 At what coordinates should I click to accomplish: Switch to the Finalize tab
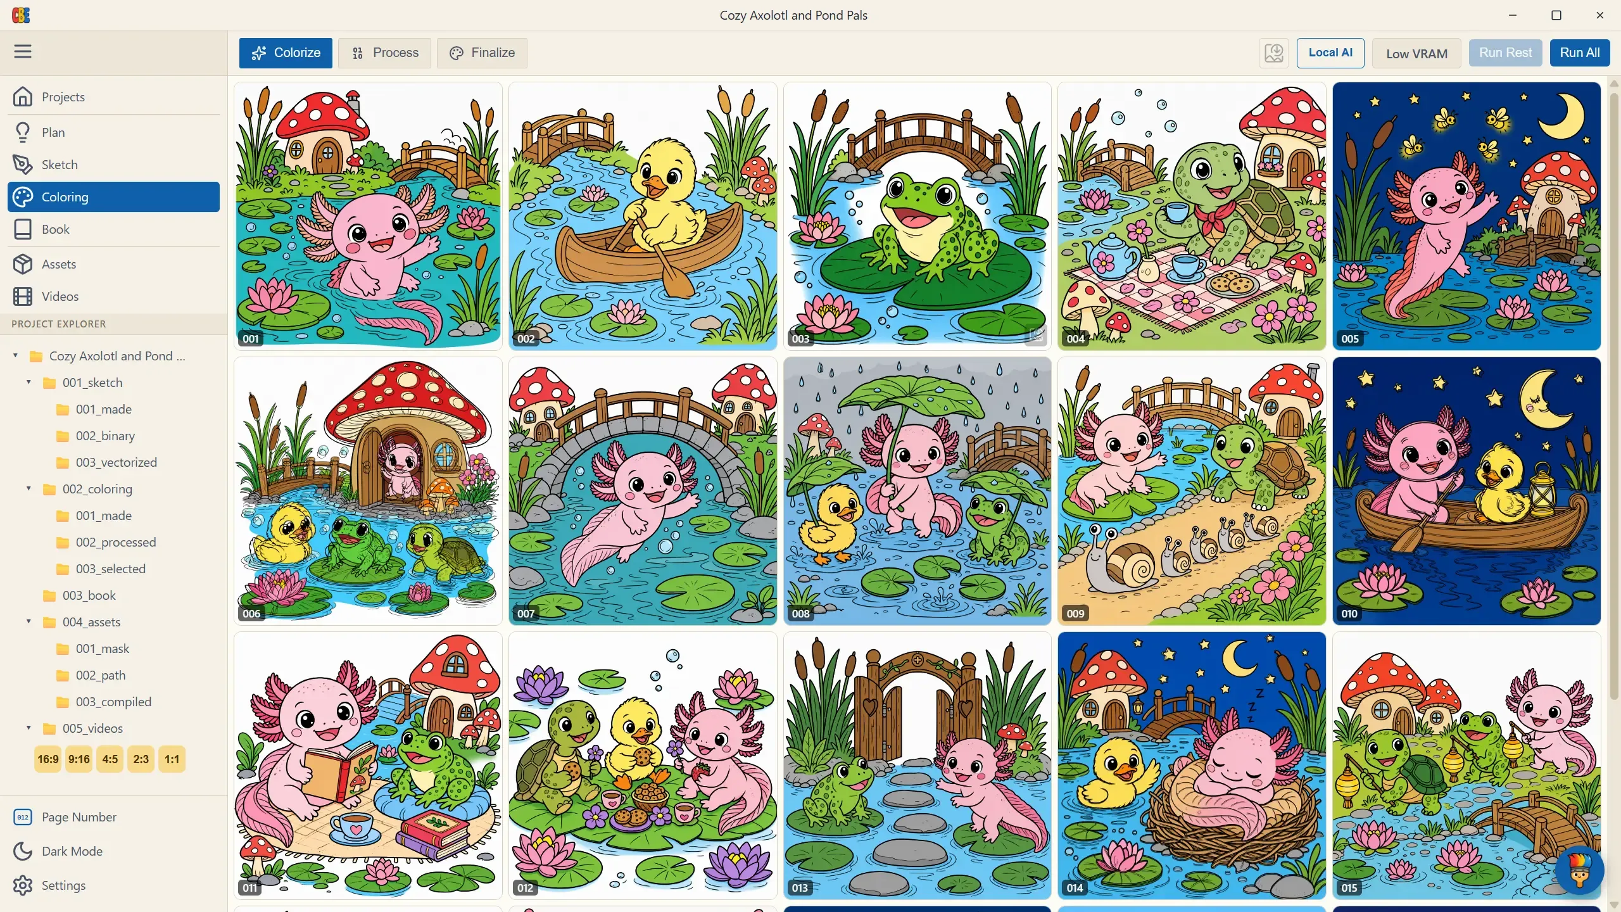(x=482, y=53)
